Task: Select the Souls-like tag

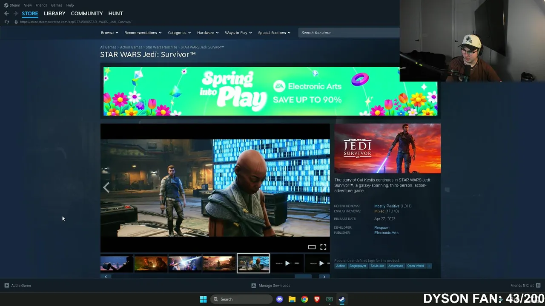Action: (377, 266)
